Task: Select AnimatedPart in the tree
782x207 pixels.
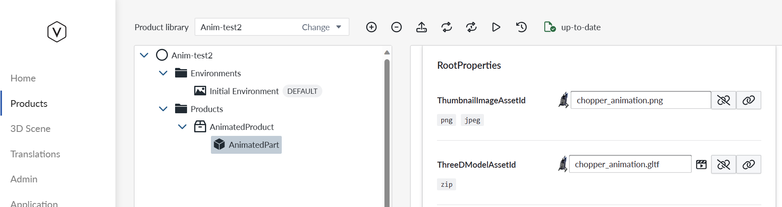Action: [x=253, y=145]
